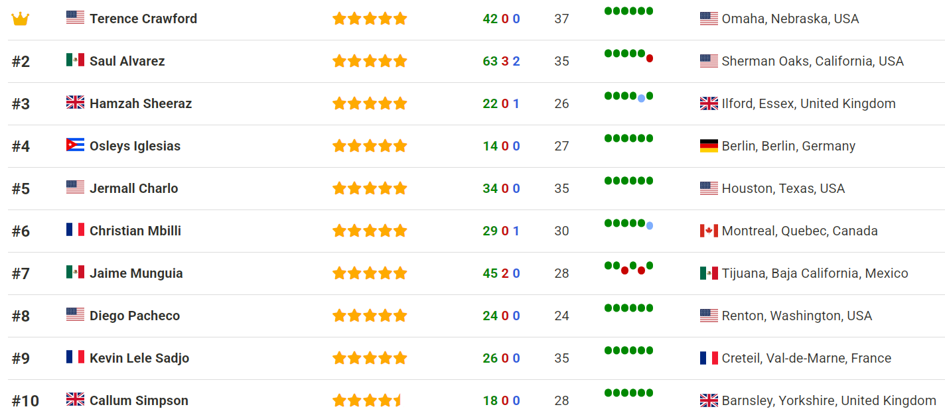Select Jaime Munguia's name link
945x419 pixels.
(136, 273)
